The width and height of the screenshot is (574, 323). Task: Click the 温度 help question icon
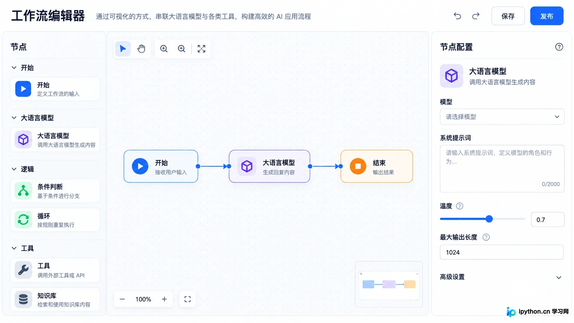pyautogui.click(x=459, y=206)
